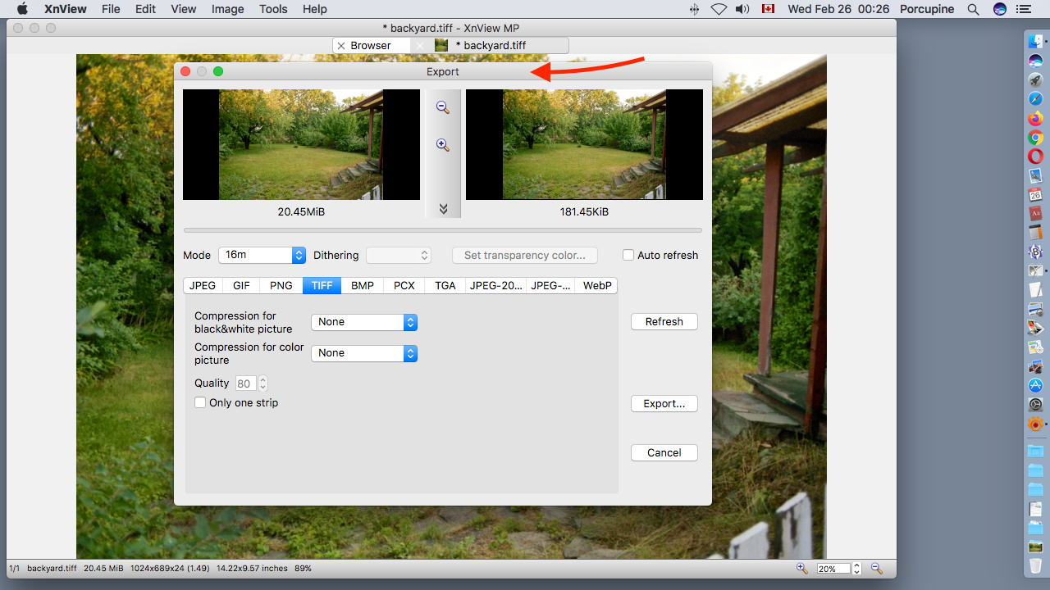Open Siri from the menu bar
Screen dimensions: 1050x590
(999, 9)
